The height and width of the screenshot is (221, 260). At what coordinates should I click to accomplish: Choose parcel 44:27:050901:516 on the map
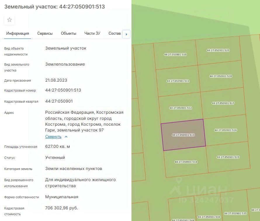click(226, 130)
